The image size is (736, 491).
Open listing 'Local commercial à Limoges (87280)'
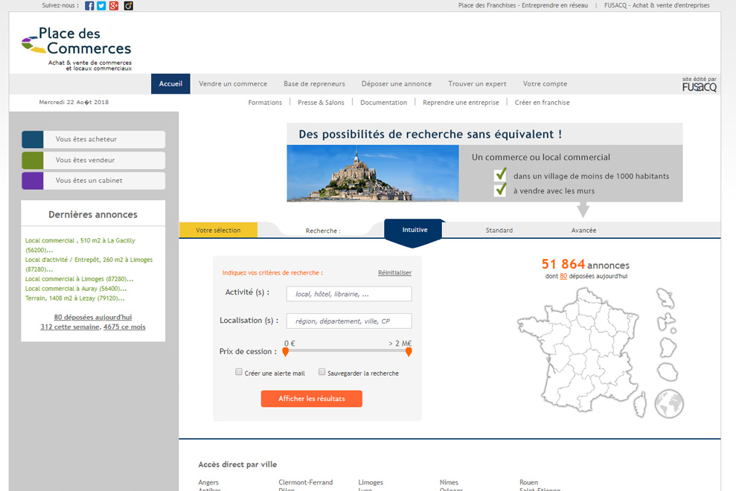click(x=80, y=279)
